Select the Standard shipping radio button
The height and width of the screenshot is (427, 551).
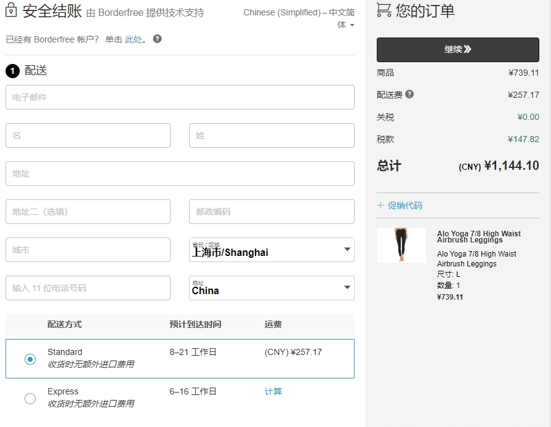point(30,359)
